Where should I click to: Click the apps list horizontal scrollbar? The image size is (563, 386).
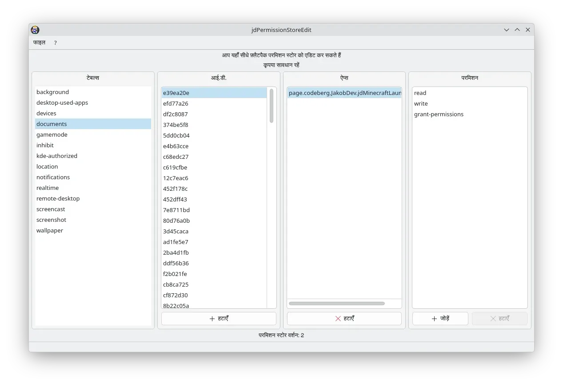point(337,303)
